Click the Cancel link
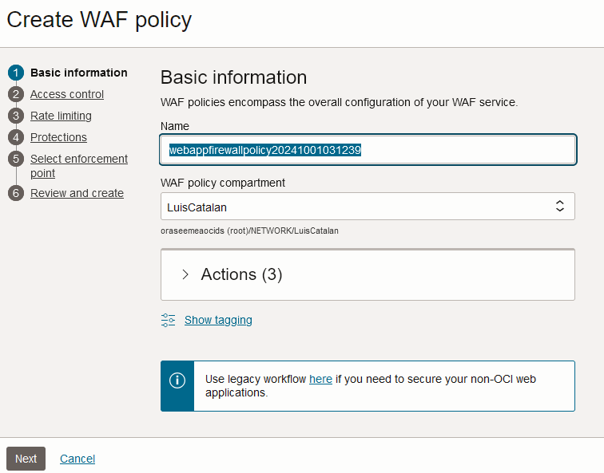Viewport: 604px width, 473px height. (77, 459)
